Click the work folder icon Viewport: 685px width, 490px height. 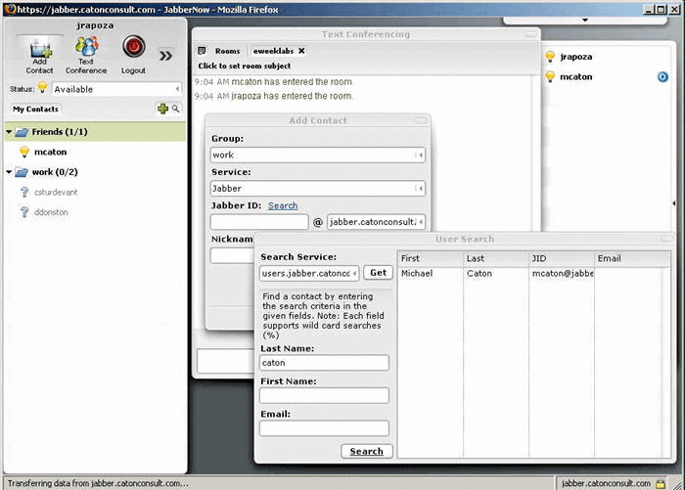(22, 172)
